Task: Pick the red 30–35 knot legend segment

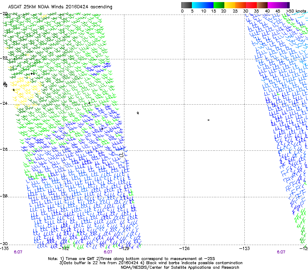Action: (x=251, y=5)
